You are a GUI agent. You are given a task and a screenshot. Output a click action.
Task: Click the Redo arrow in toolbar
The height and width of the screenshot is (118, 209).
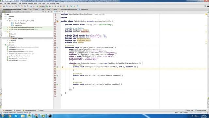pos(13,6)
